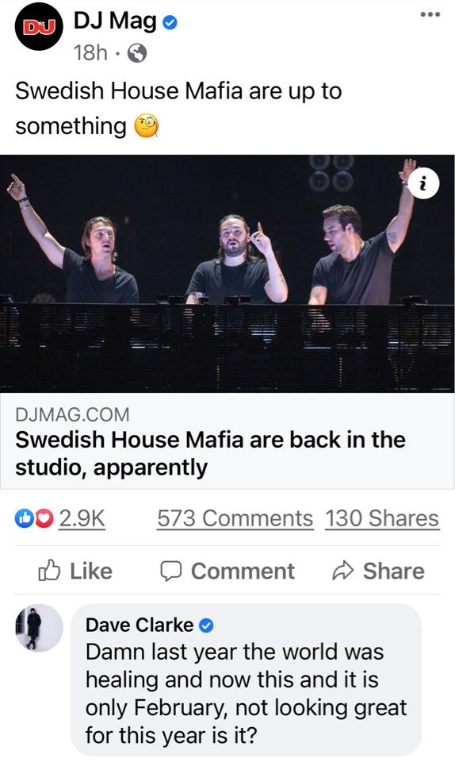Click the globe public audience icon
Viewport: 455px width, 762px height.
[137, 52]
